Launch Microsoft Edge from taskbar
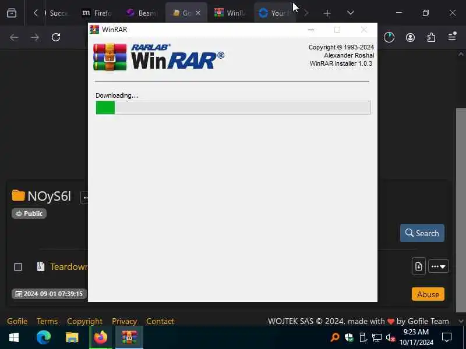 point(43,337)
